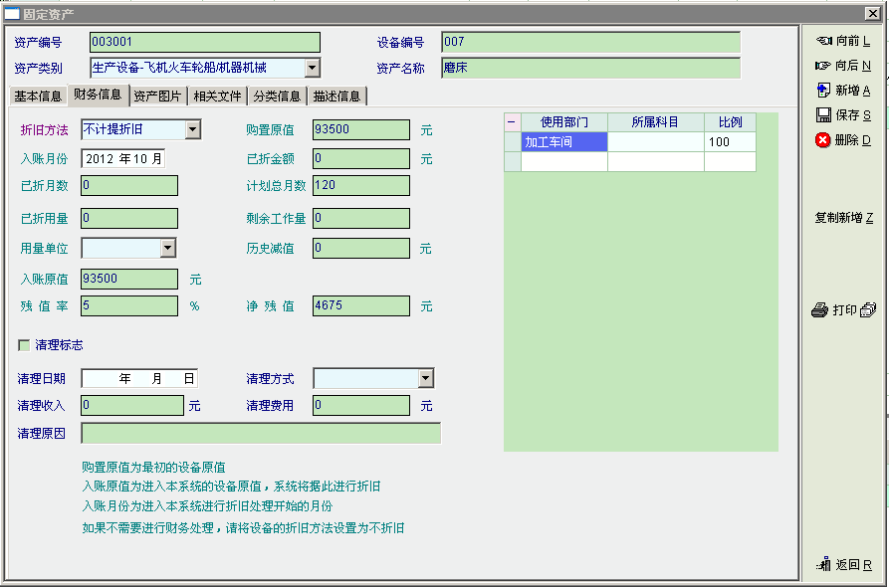This screenshot has width=889, height=587.
Task: Click the 向后 (next record) icon
Action: click(824, 66)
